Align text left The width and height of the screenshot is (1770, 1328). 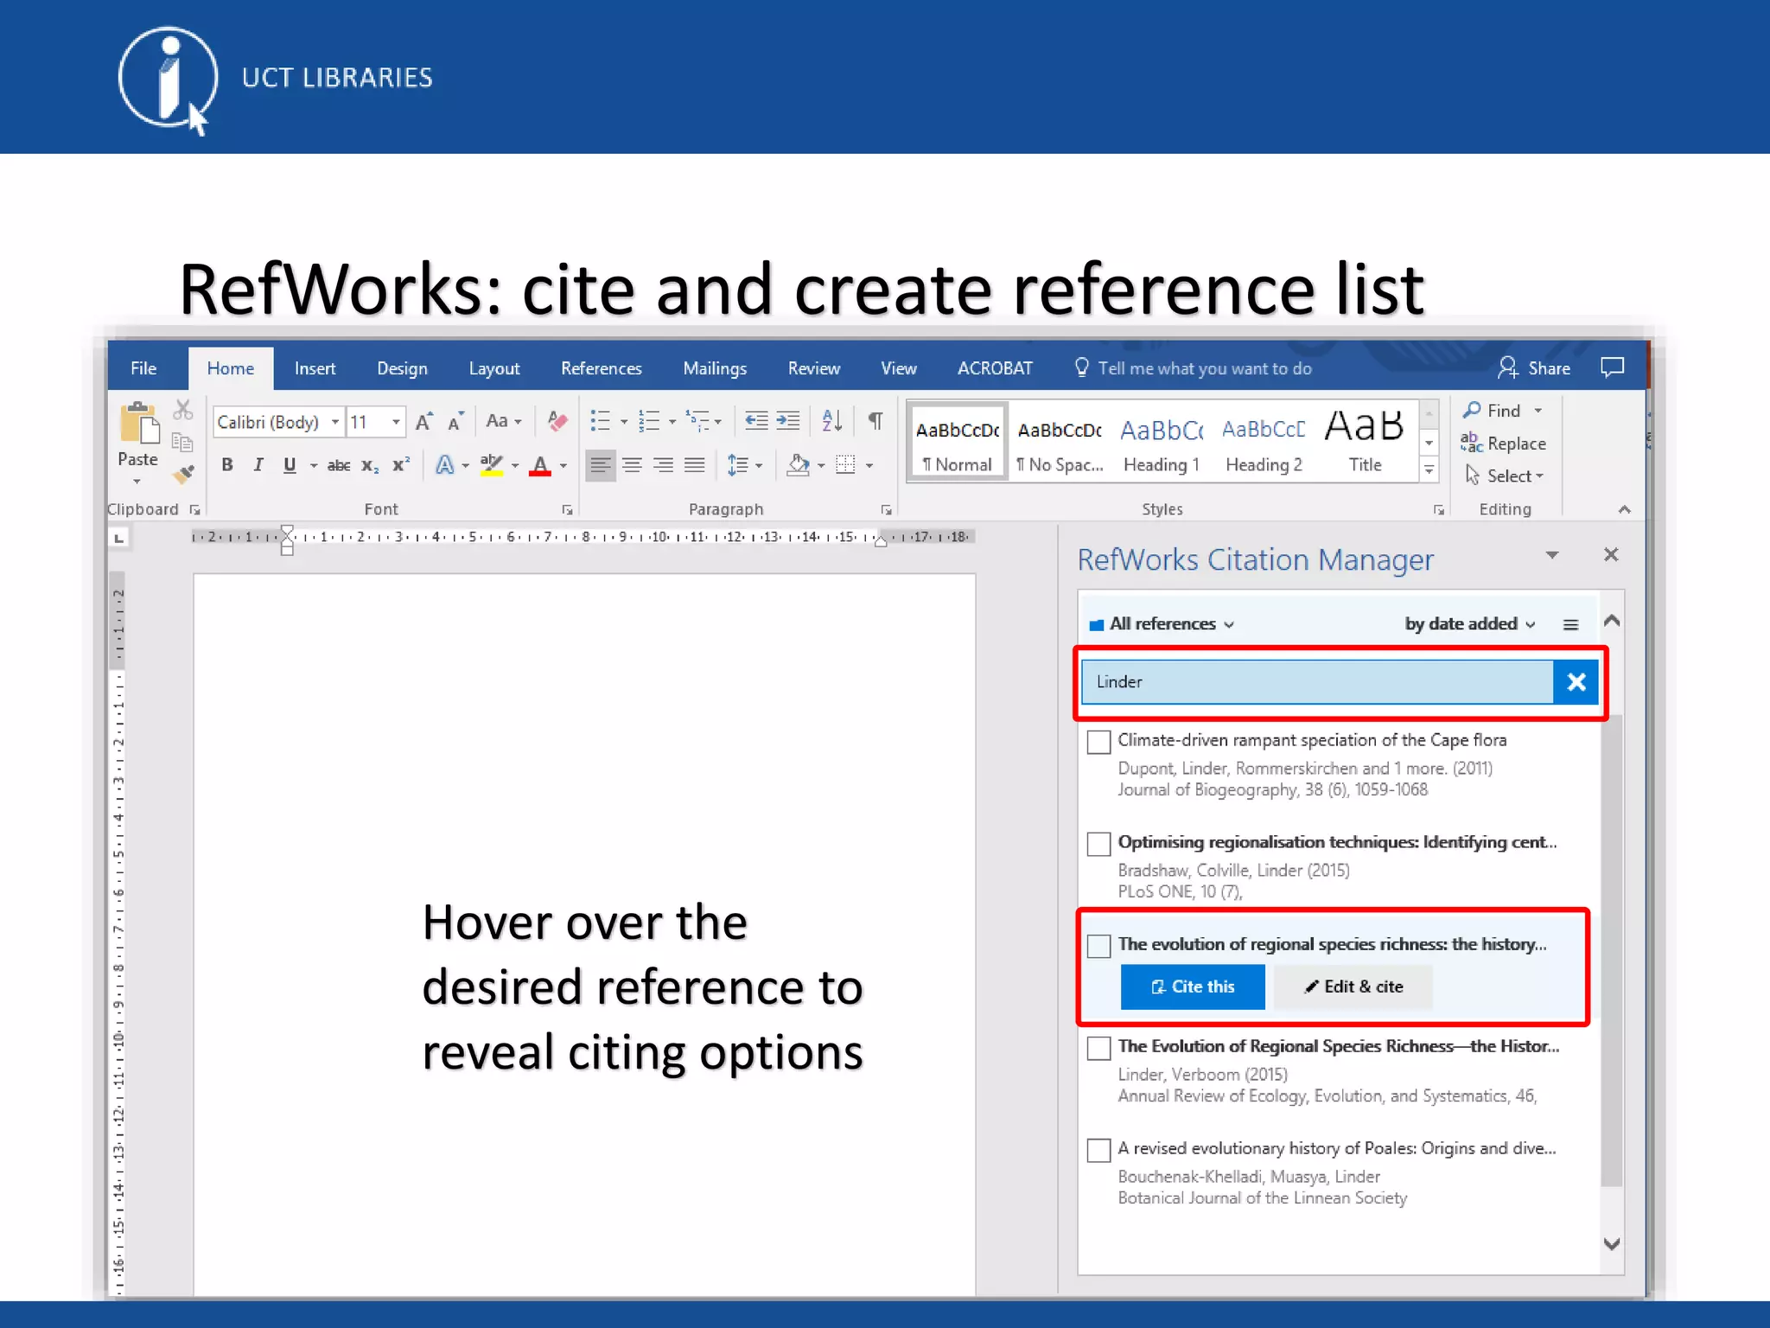(600, 466)
